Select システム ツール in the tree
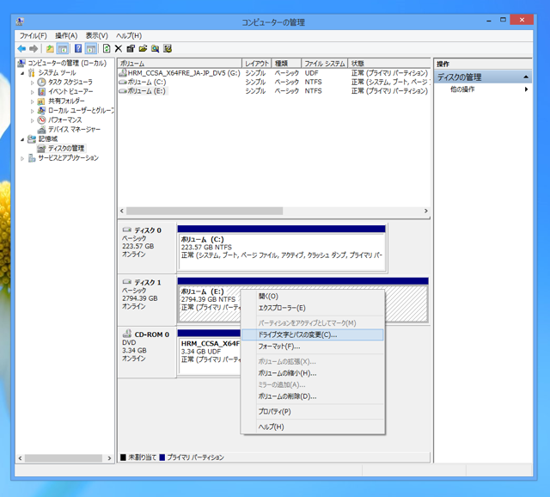Image resolution: width=550 pixels, height=497 pixels. click(x=57, y=72)
